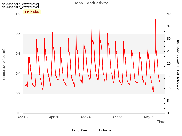Click the 35 right axis value
The height and width of the screenshot is (136, 182).
click(169, 26)
